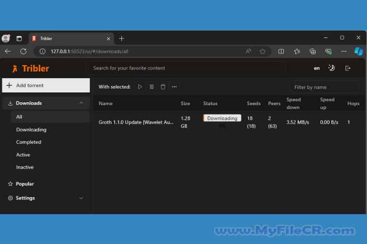Open Read aloud icon in address bar
The image size is (367, 244).
[248, 51]
